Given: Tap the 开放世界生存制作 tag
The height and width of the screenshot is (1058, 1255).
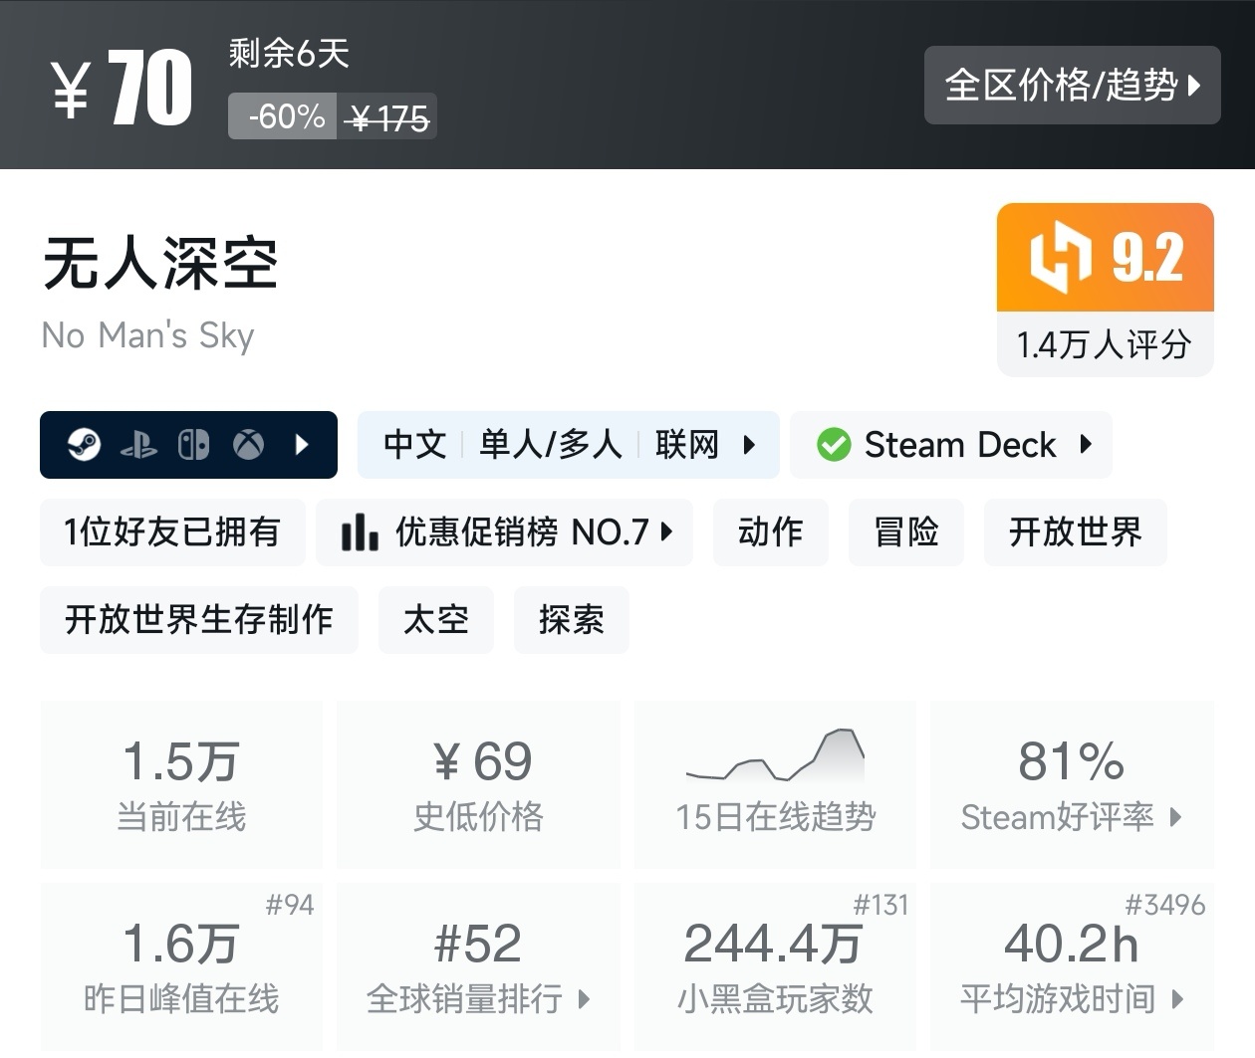Looking at the screenshot, I should click(x=198, y=620).
